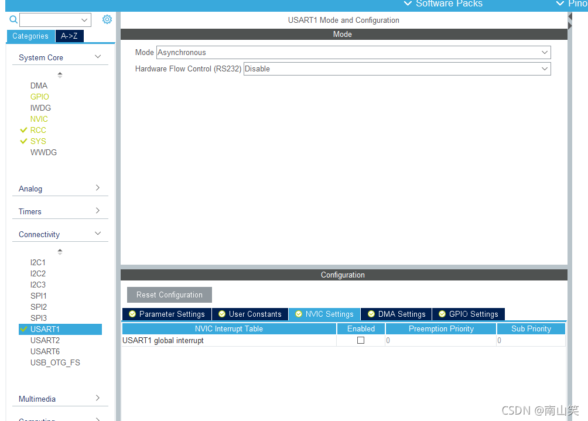Select WWDG in System Core
Image resolution: width=588 pixels, height=421 pixels.
point(43,153)
